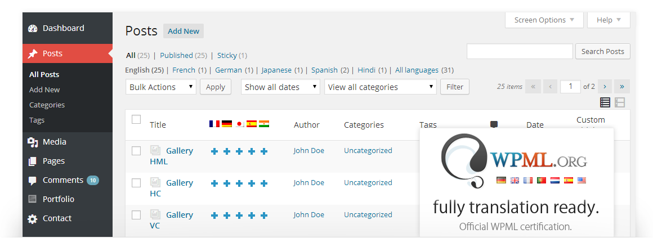Click the comments bubble column header icon
Screen dimensions: 653x247
click(x=494, y=125)
